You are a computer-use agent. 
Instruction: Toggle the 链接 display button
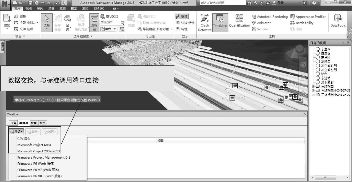coord(182,17)
